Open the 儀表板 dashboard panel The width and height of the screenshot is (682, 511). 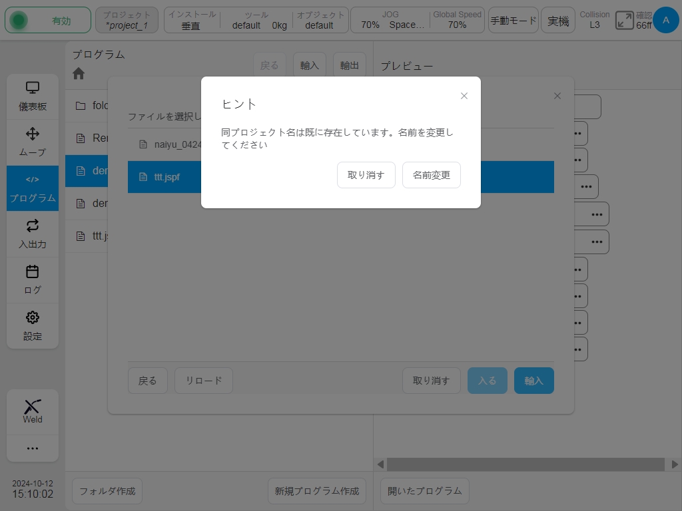click(x=33, y=96)
